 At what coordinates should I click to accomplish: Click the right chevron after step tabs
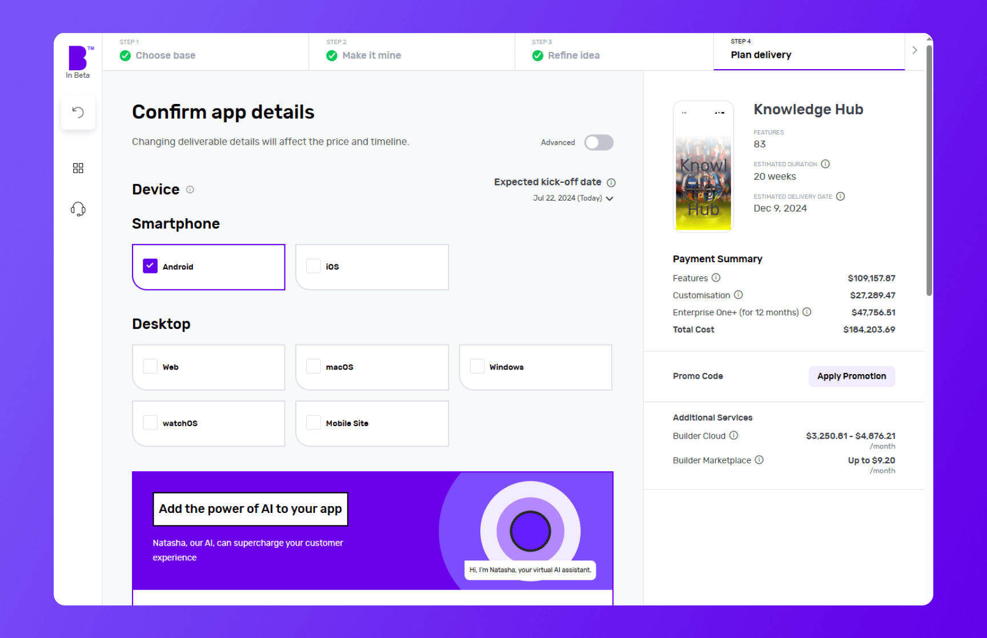(x=914, y=50)
